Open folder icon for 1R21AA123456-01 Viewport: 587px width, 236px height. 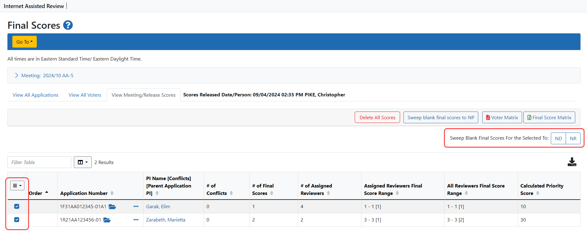(107, 220)
